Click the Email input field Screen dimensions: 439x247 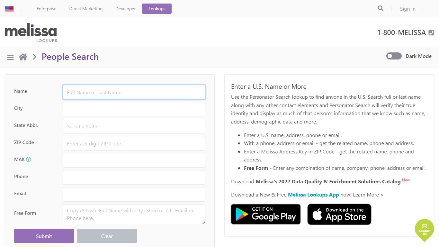point(134,195)
